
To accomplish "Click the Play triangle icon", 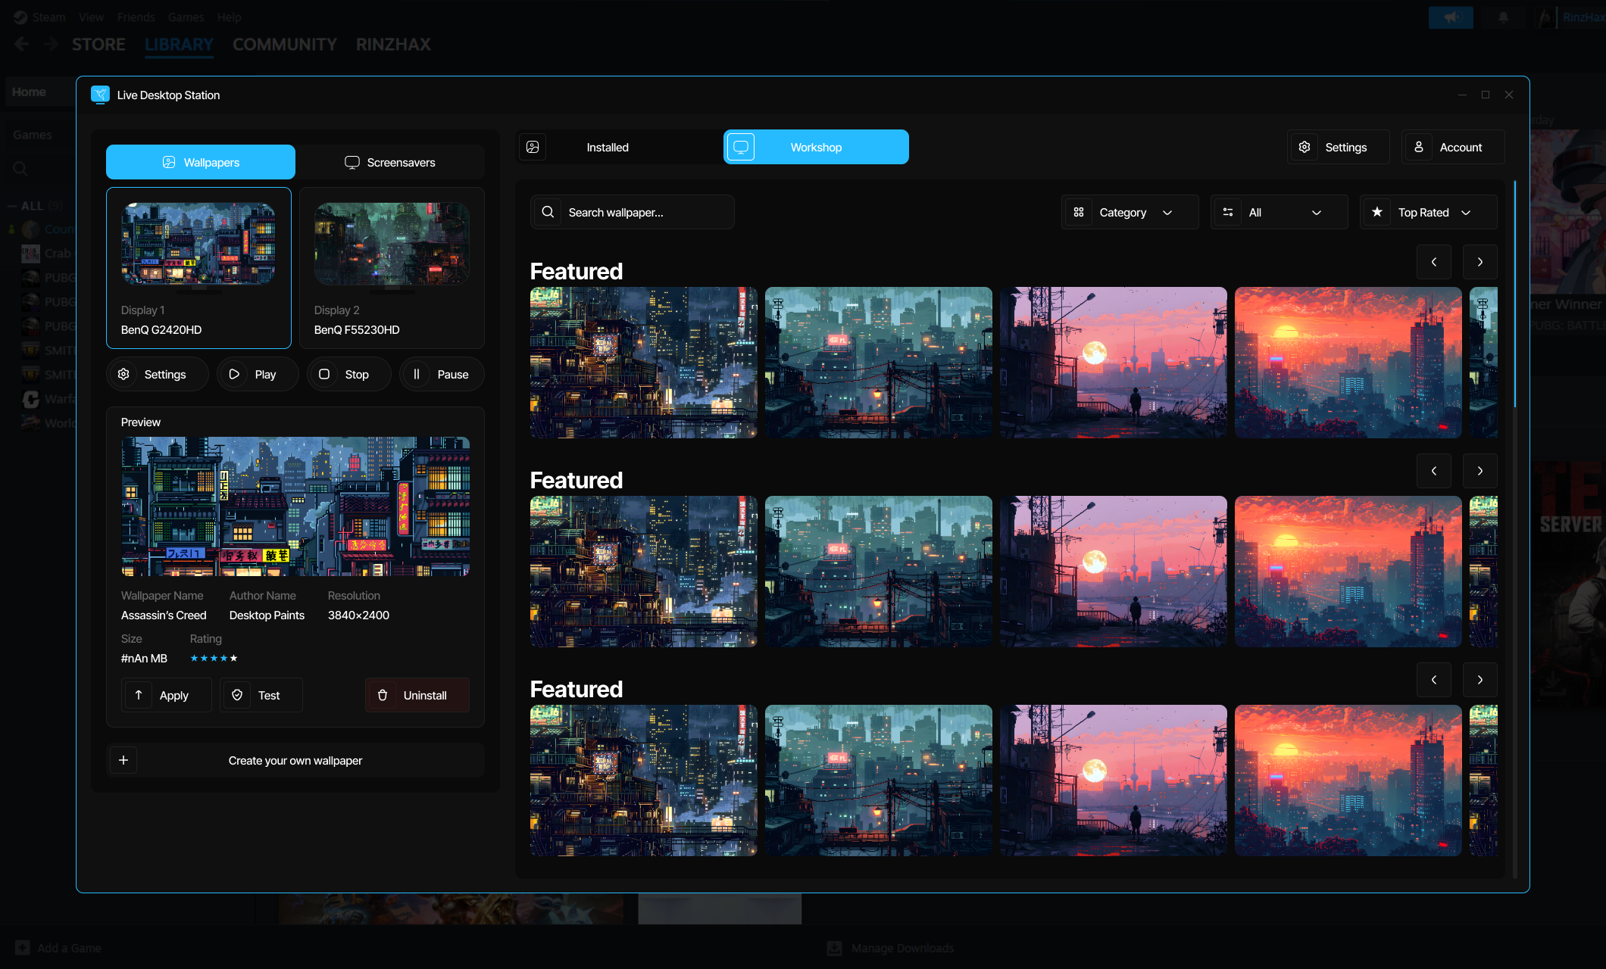I will [234, 374].
